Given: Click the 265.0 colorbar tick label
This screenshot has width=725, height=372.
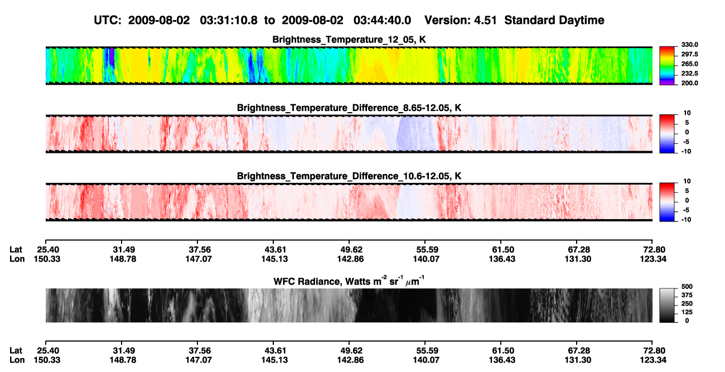Looking at the screenshot, I should (x=690, y=64).
